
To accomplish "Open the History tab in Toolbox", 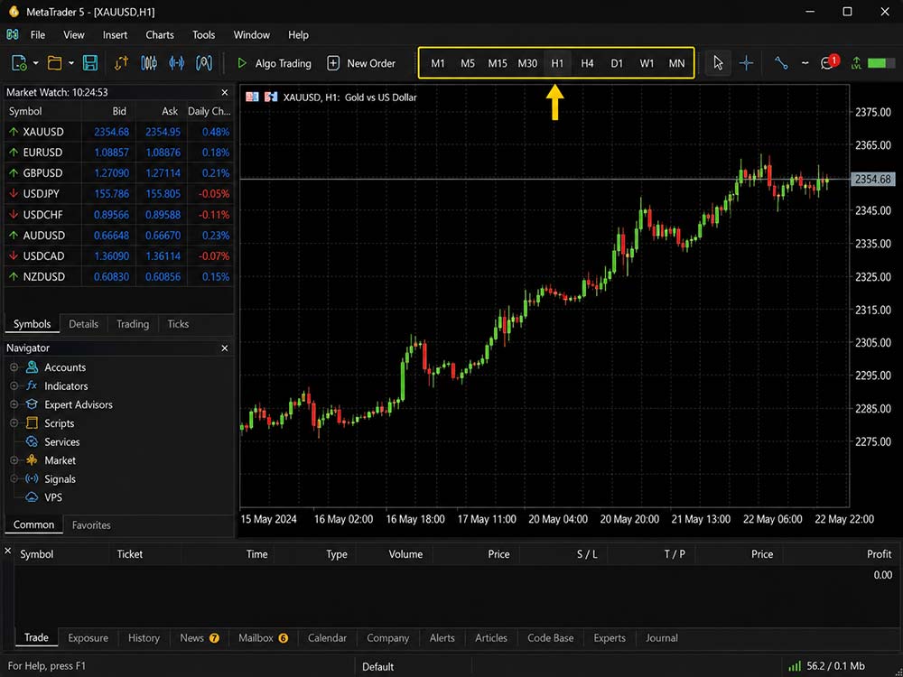I will tap(144, 638).
